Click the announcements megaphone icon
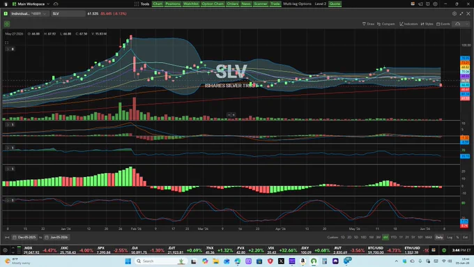The width and height of the screenshot is (474, 267). point(420,4)
